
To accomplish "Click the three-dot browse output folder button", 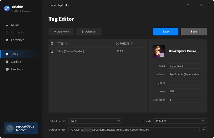I will click(x=204, y=130).
